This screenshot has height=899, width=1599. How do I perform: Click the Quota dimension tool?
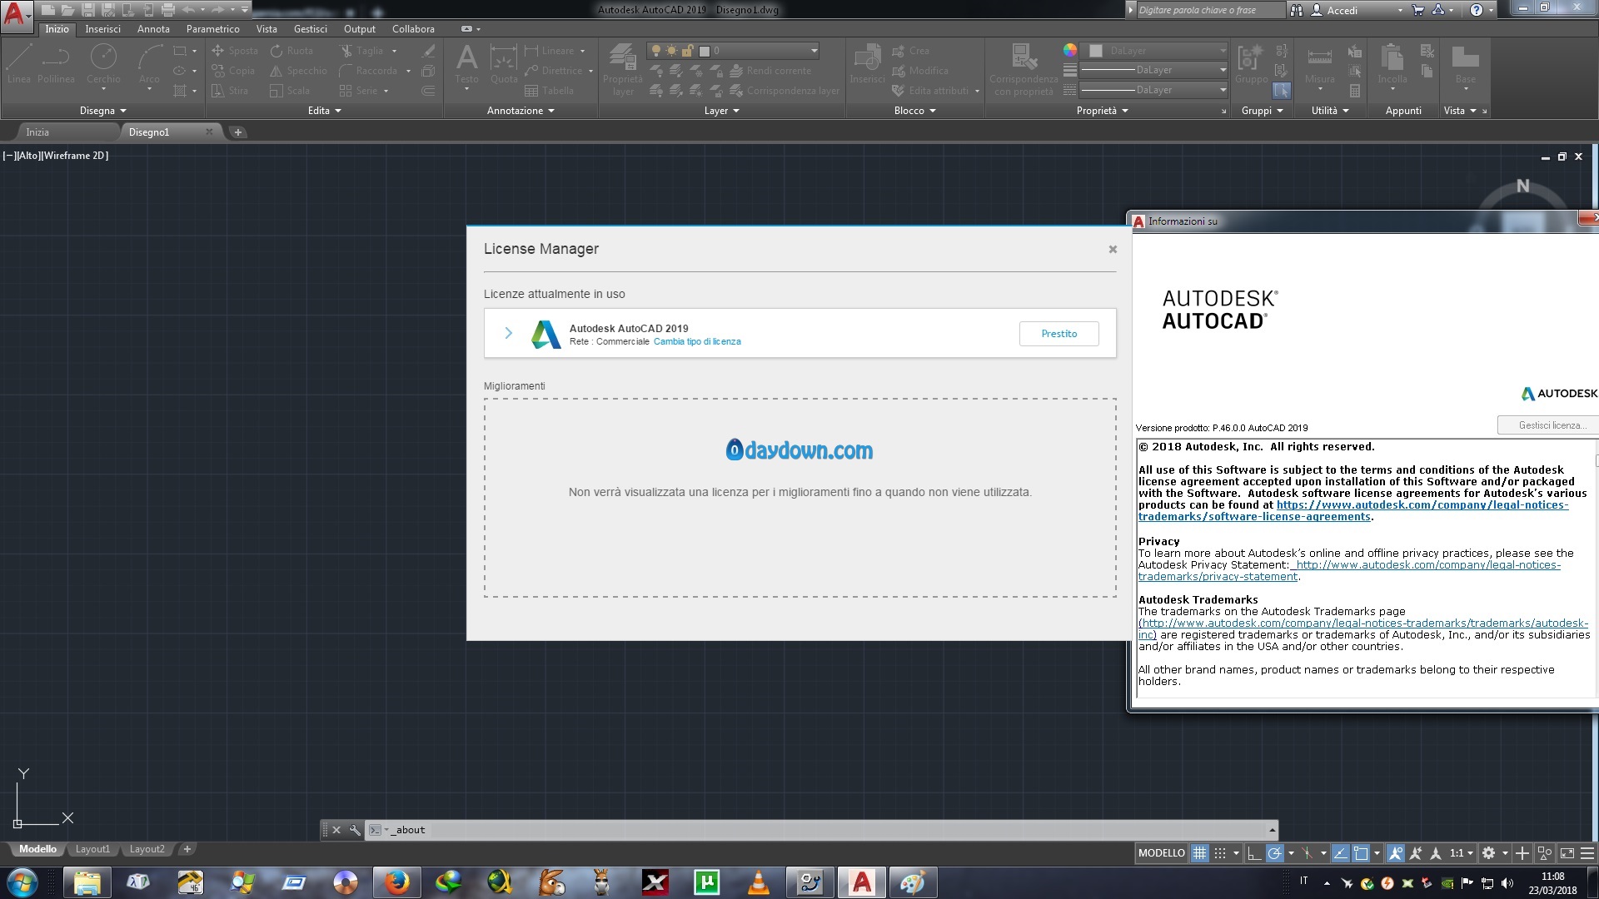click(x=504, y=64)
